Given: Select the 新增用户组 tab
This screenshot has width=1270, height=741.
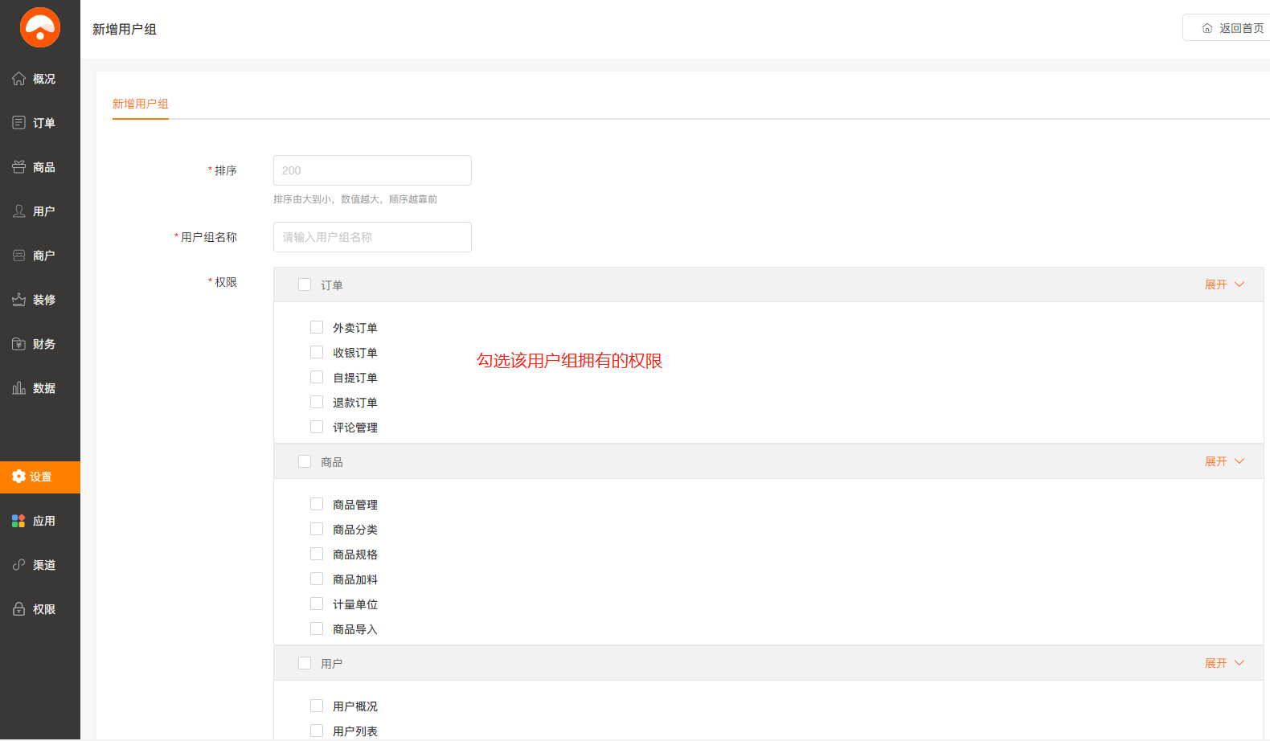Looking at the screenshot, I should pos(141,104).
